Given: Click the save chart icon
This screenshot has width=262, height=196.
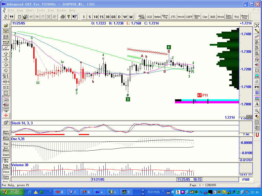Looking at the screenshot, I should click(25, 17).
